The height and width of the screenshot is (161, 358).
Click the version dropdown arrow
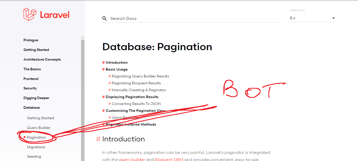click(333, 18)
